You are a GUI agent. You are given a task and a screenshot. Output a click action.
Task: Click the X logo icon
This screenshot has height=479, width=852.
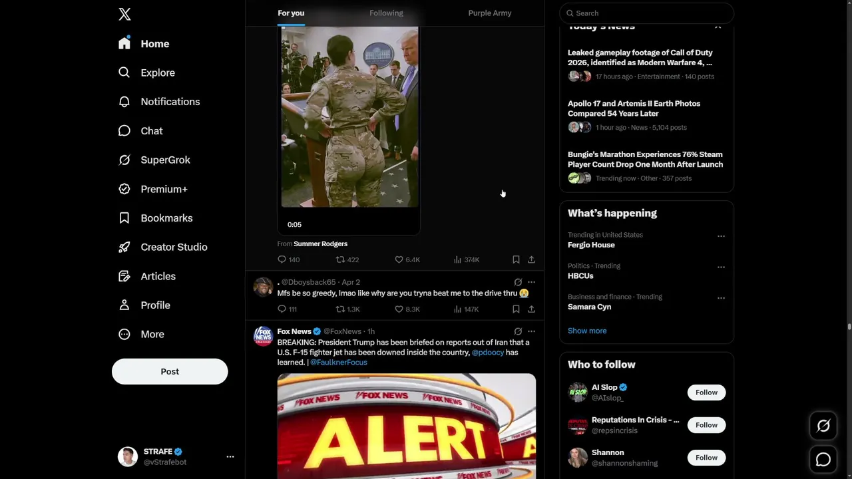tap(124, 14)
